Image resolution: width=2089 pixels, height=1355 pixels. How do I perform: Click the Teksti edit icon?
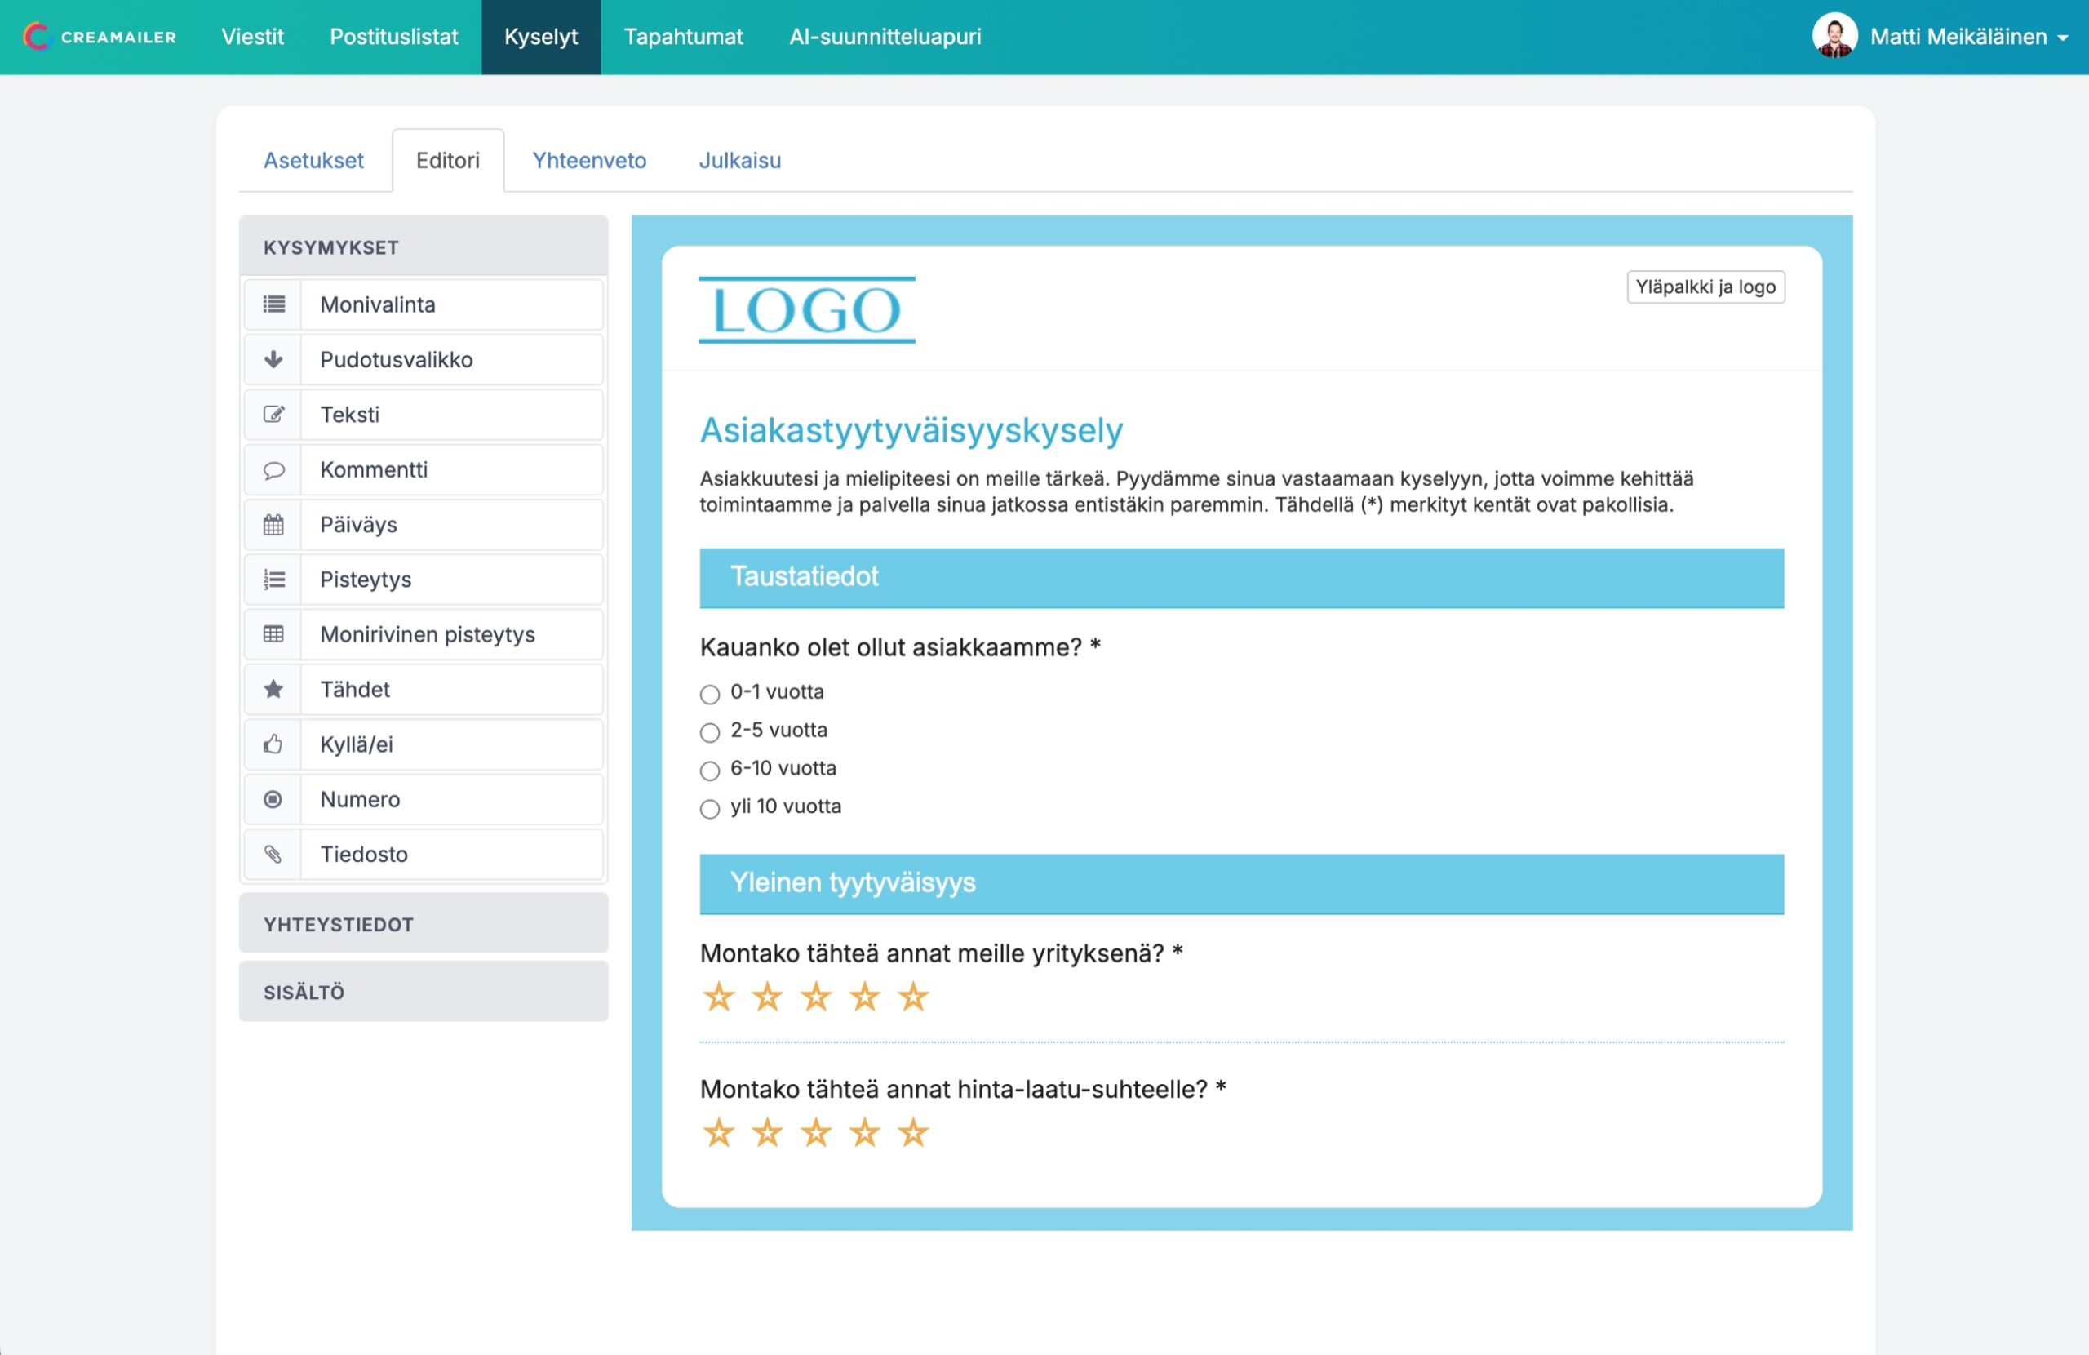273,415
